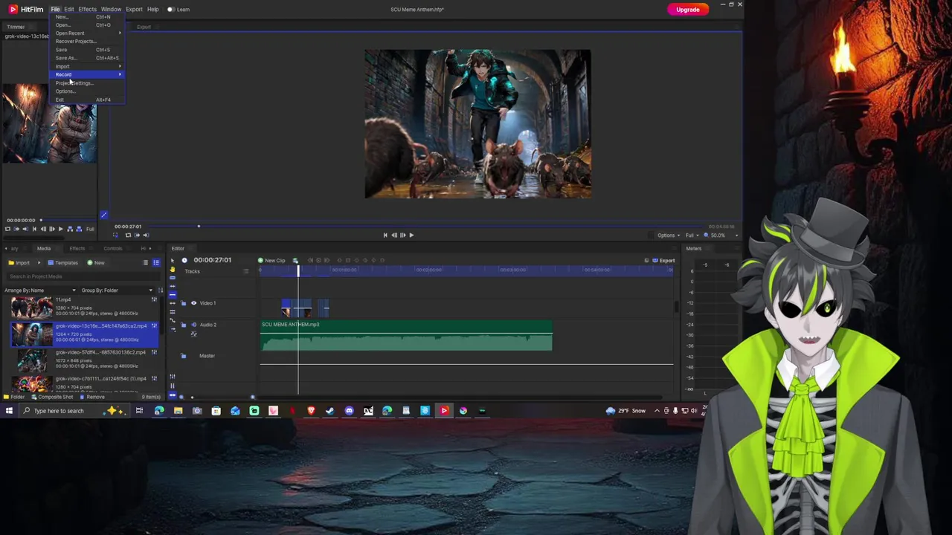Play the trimmer preview
The height and width of the screenshot is (535, 952).
point(60,229)
